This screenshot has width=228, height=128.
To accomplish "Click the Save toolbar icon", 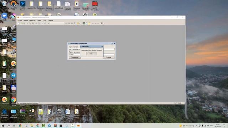I will (24, 23).
